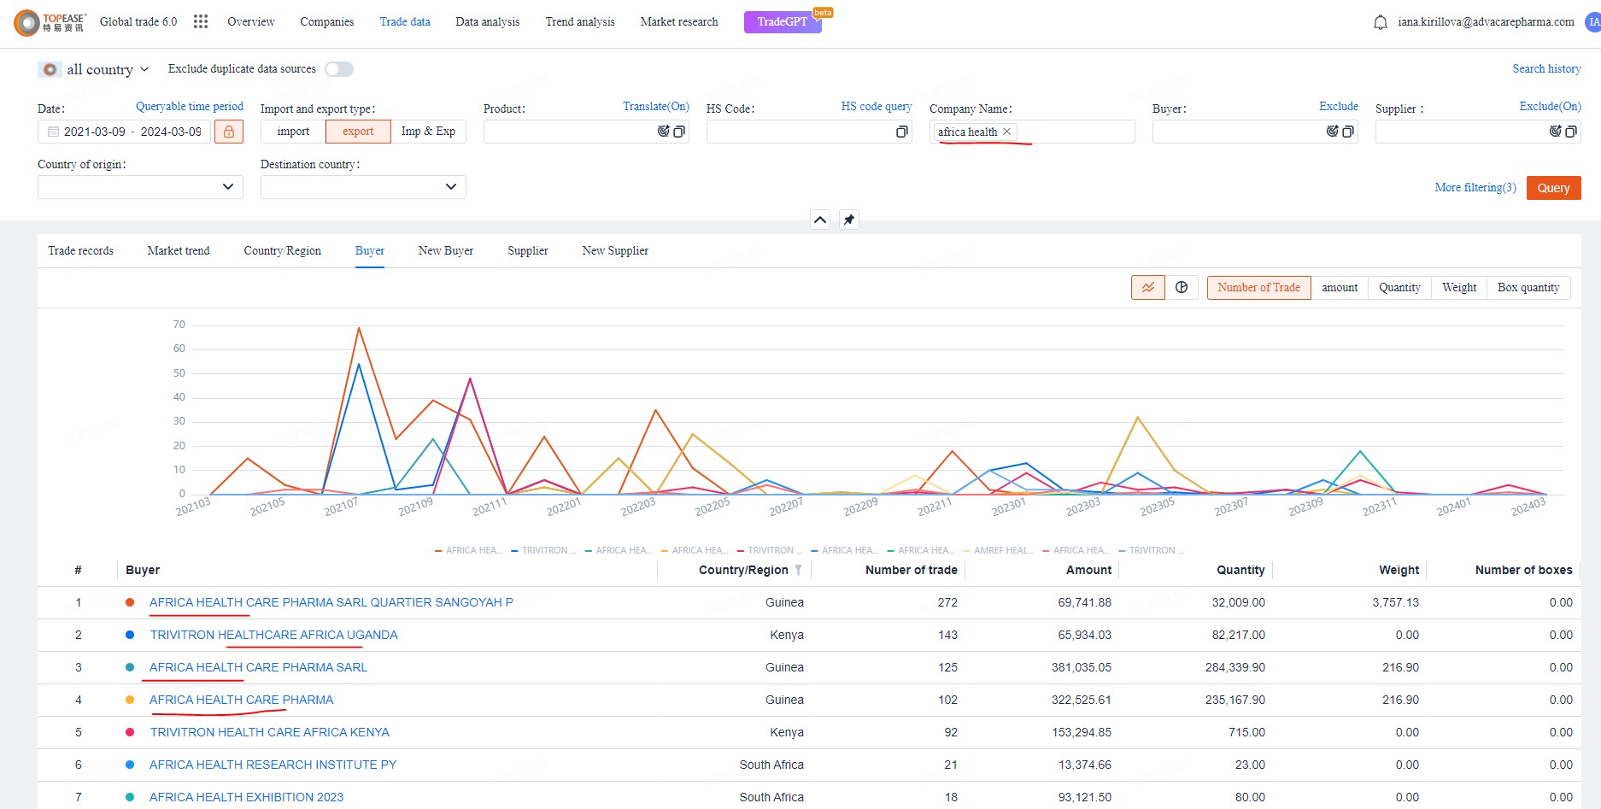The width and height of the screenshot is (1601, 809).
Task: Click the all country globe icon
Action: click(50, 69)
